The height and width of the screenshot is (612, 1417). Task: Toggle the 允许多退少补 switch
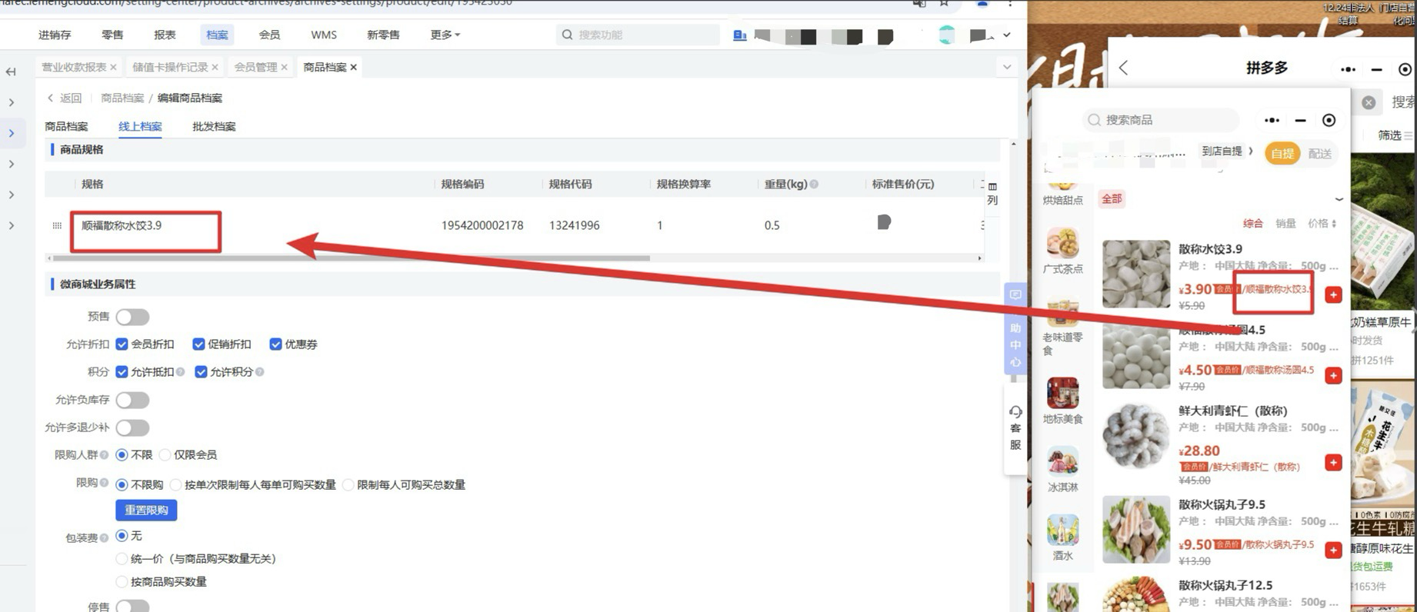click(132, 427)
